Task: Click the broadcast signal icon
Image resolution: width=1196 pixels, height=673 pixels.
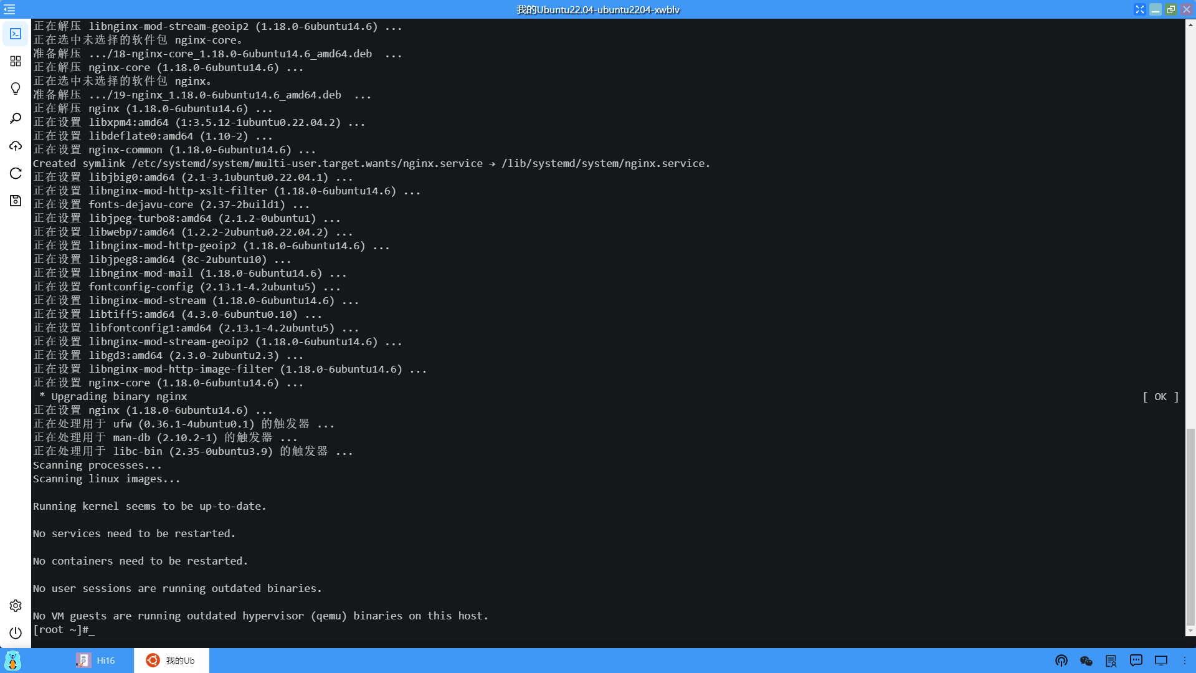Action: (1061, 661)
